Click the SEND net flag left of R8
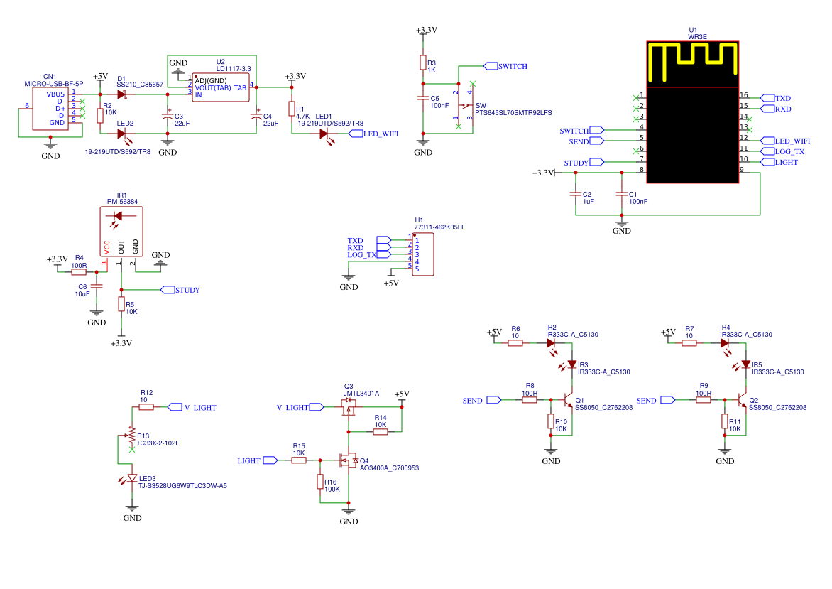Image resolution: width=832 pixels, height=589 pixels. point(481,401)
